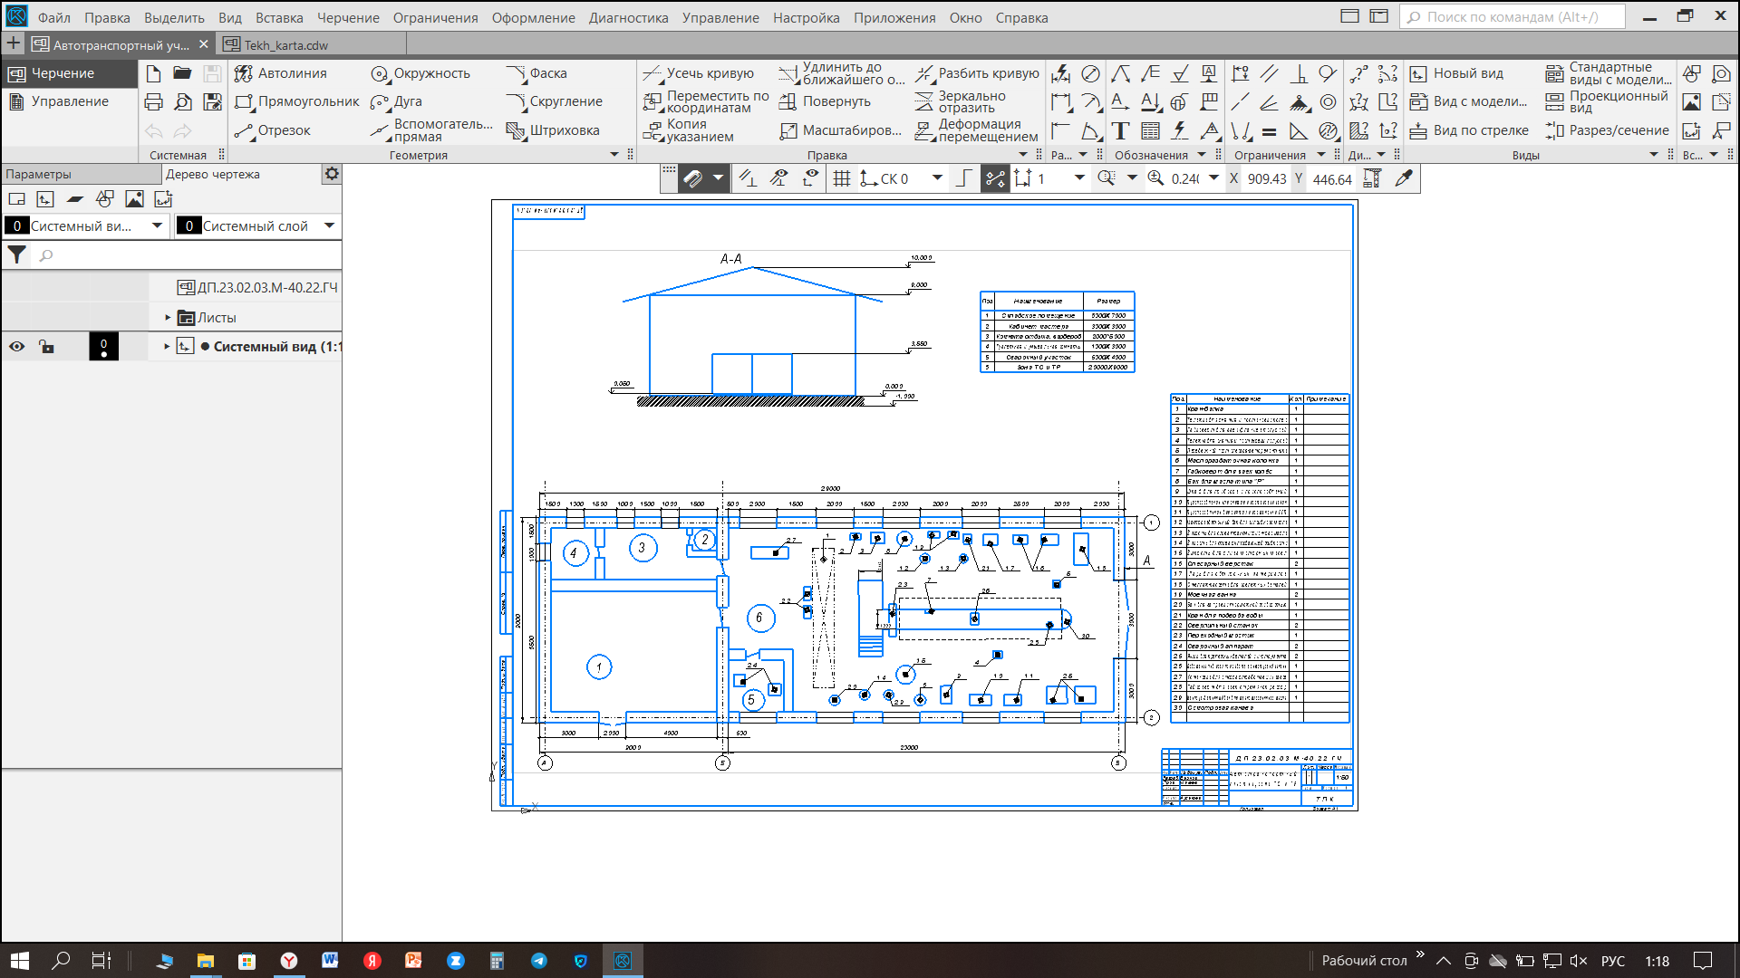This screenshot has height=978, width=1740.
Task: Click the Разрез/сечение button
Action: (x=1607, y=130)
